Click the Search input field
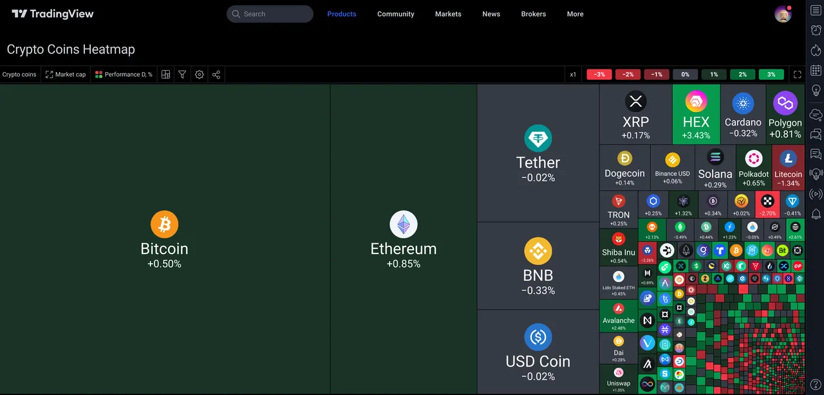 pyautogui.click(x=270, y=14)
